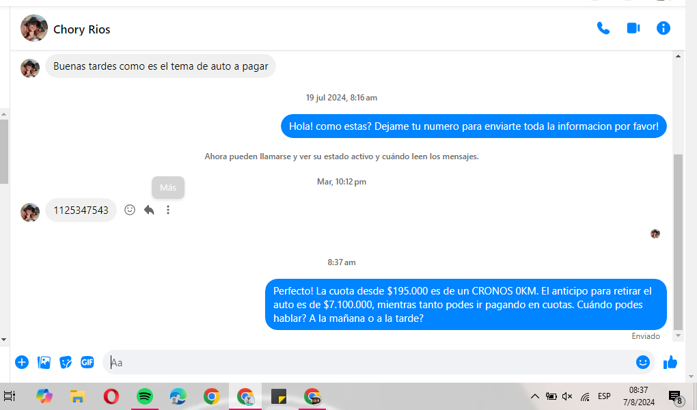
Task: Click the 19 jul 2024, 8:16 am timestamp
Action: coord(342,98)
